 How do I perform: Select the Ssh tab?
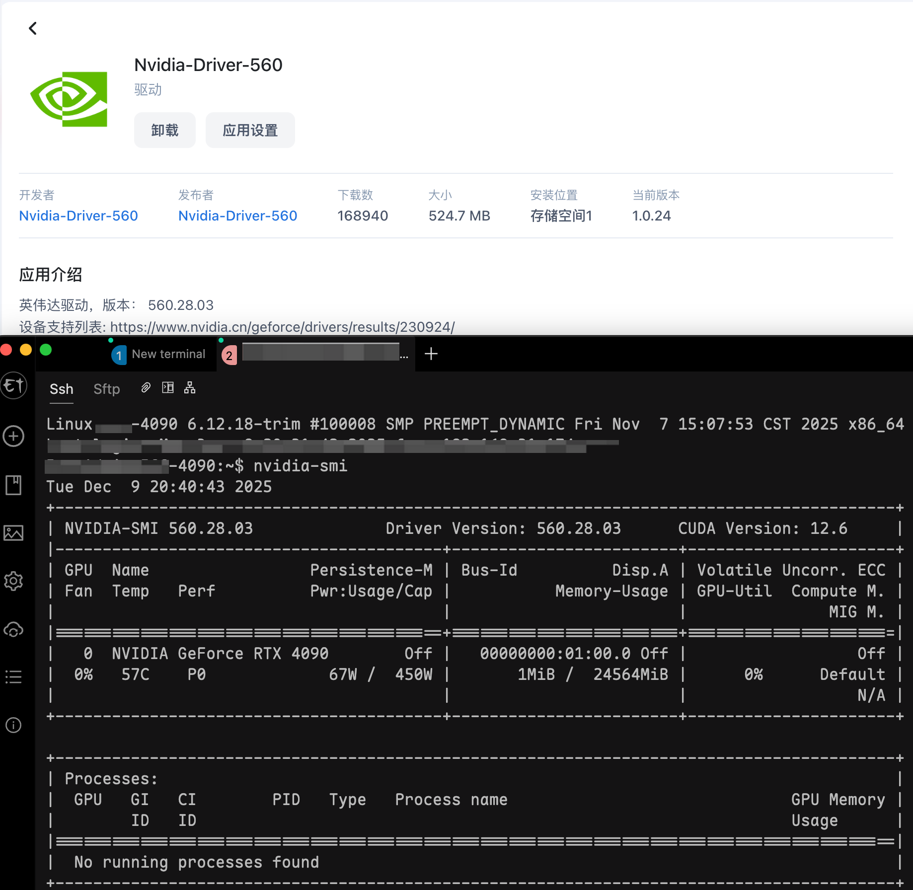point(62,389)
